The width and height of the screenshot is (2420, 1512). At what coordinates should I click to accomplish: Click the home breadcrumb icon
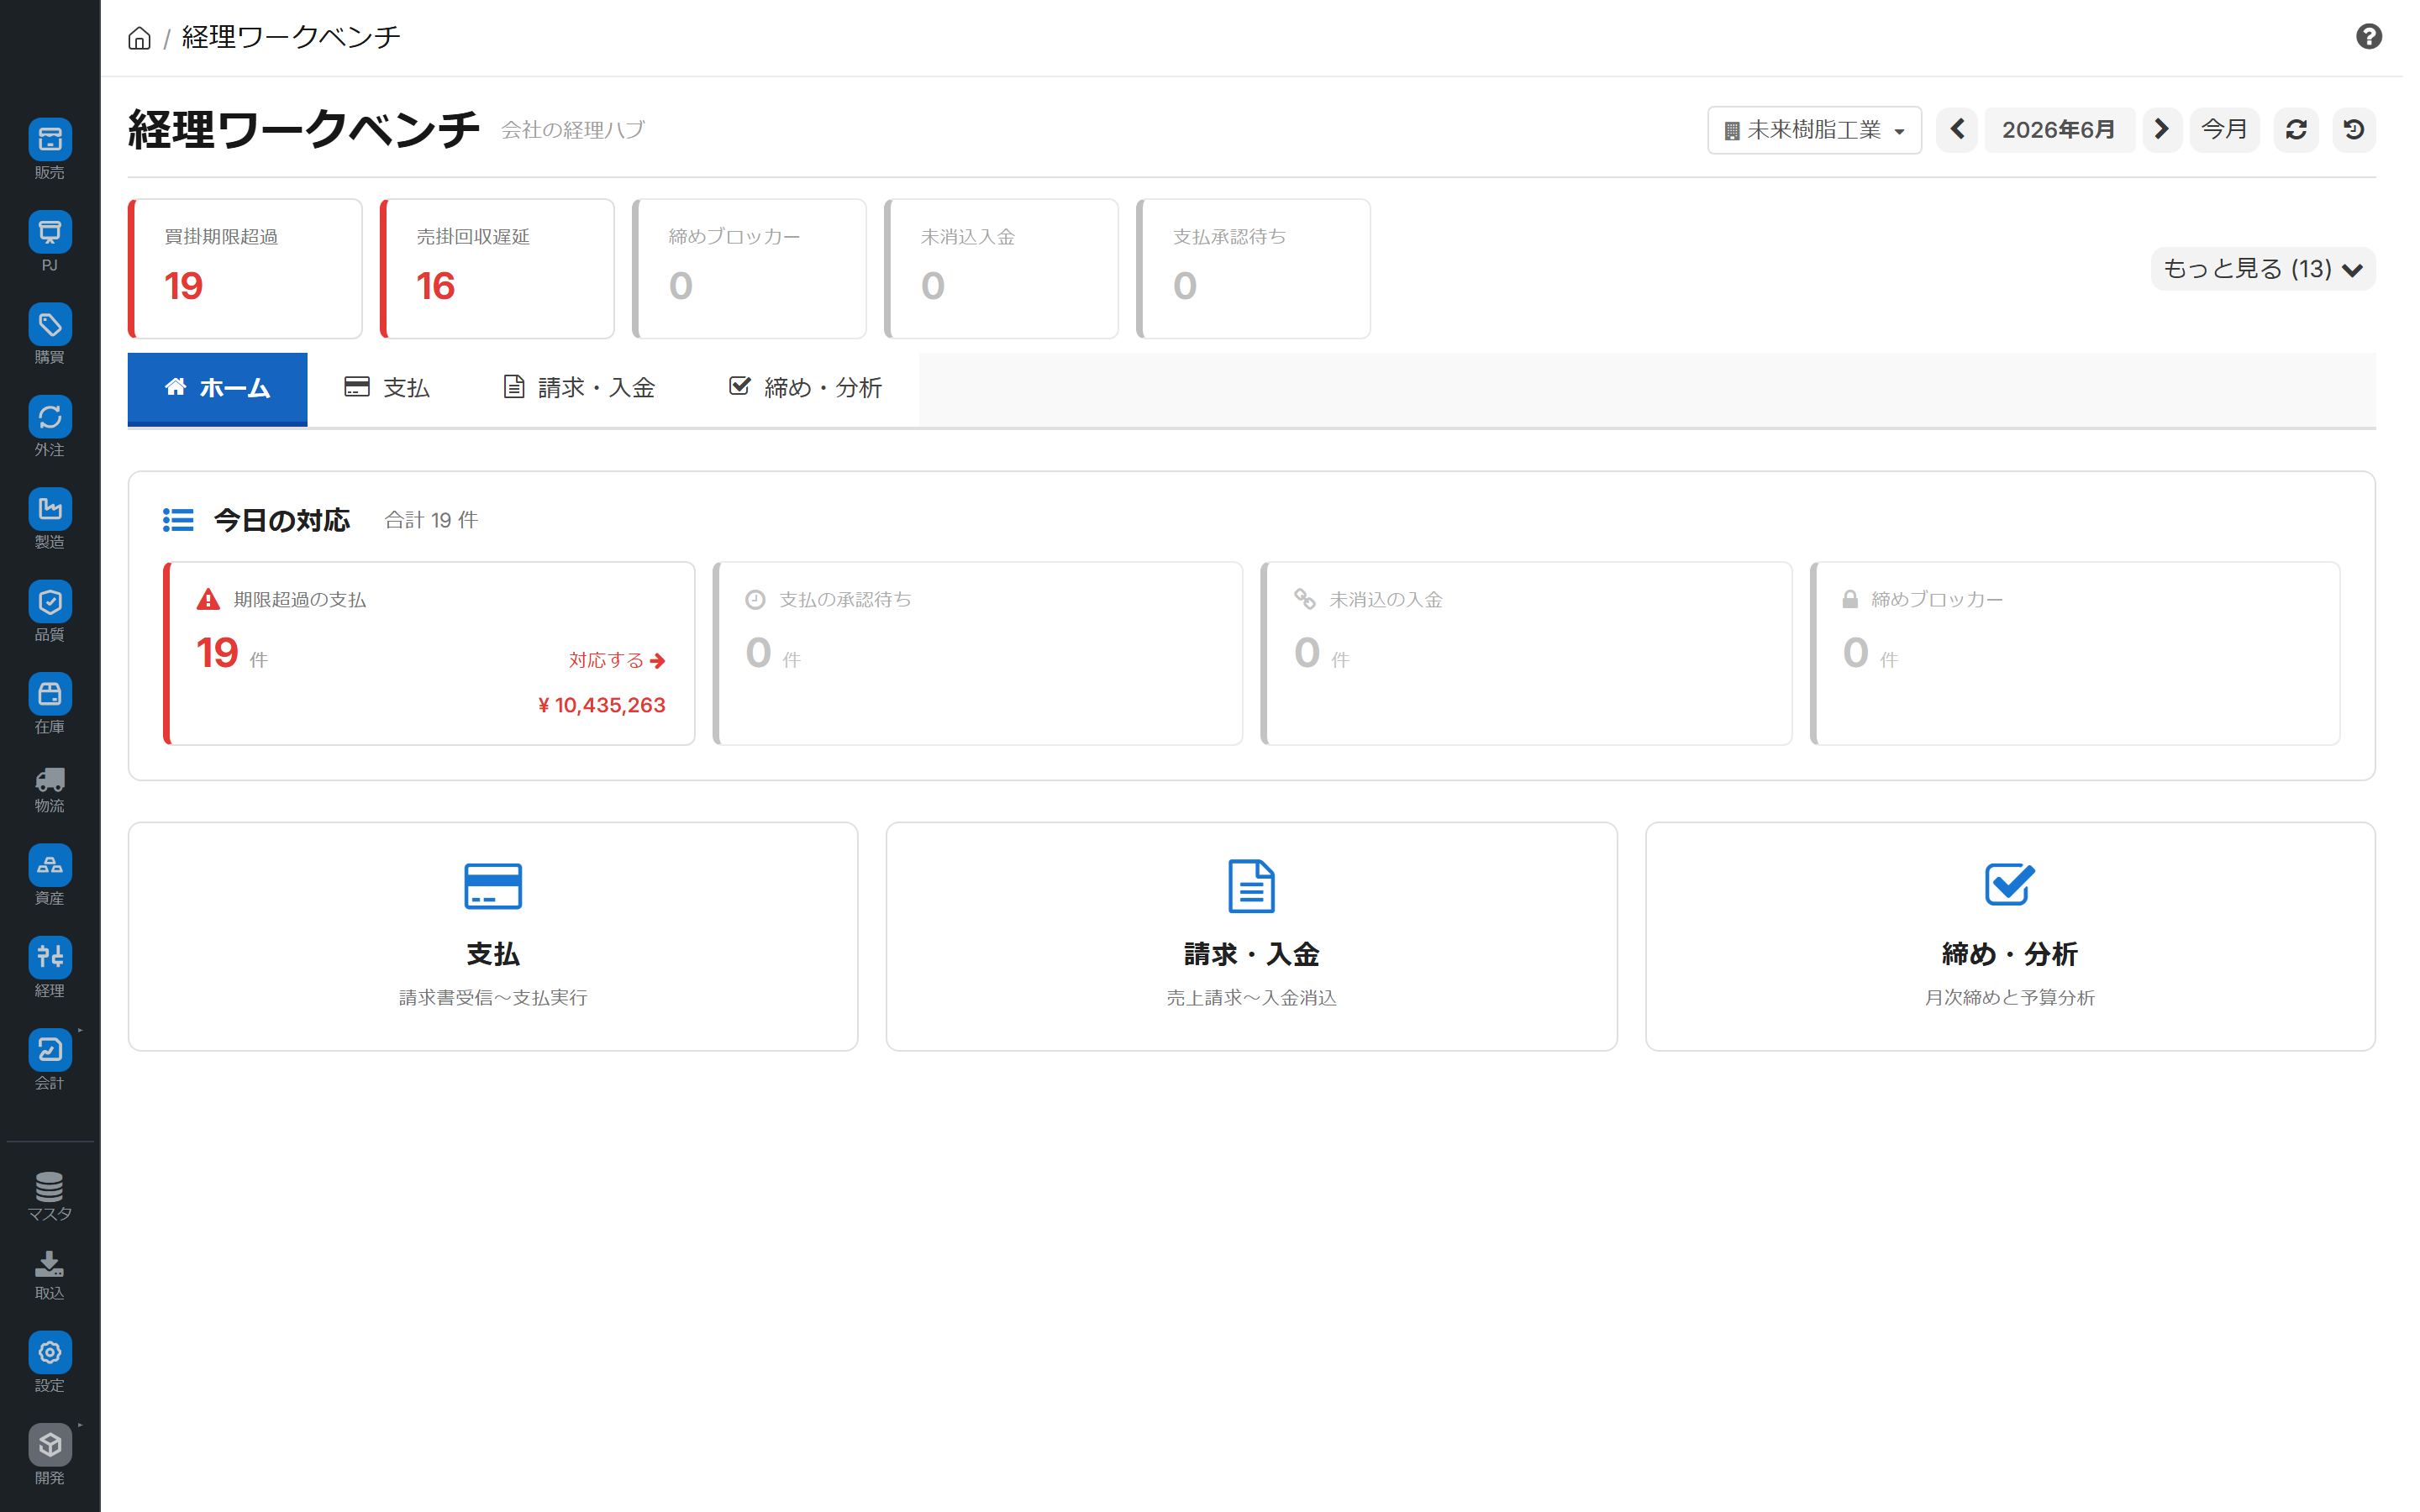pyautogui.click(x=139, y=38)
